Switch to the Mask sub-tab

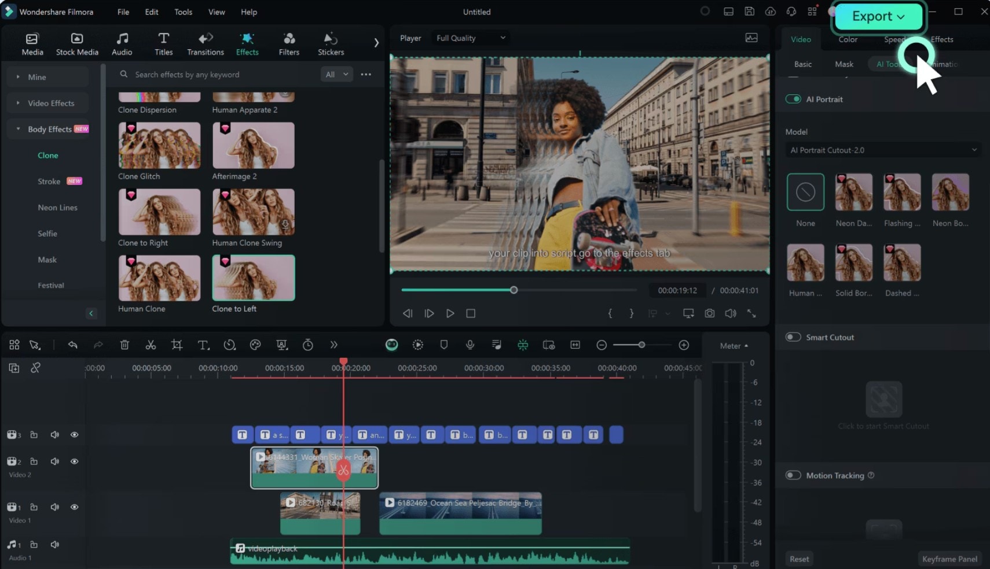coord(844,64)
